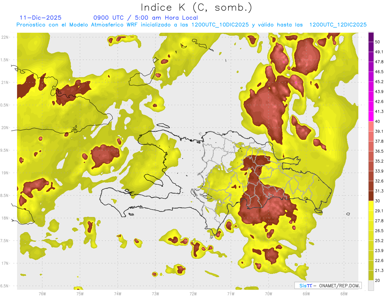Select the latitude axis label "8.5N"
Viewport: 386px width, 298px height.
[4, 195]
